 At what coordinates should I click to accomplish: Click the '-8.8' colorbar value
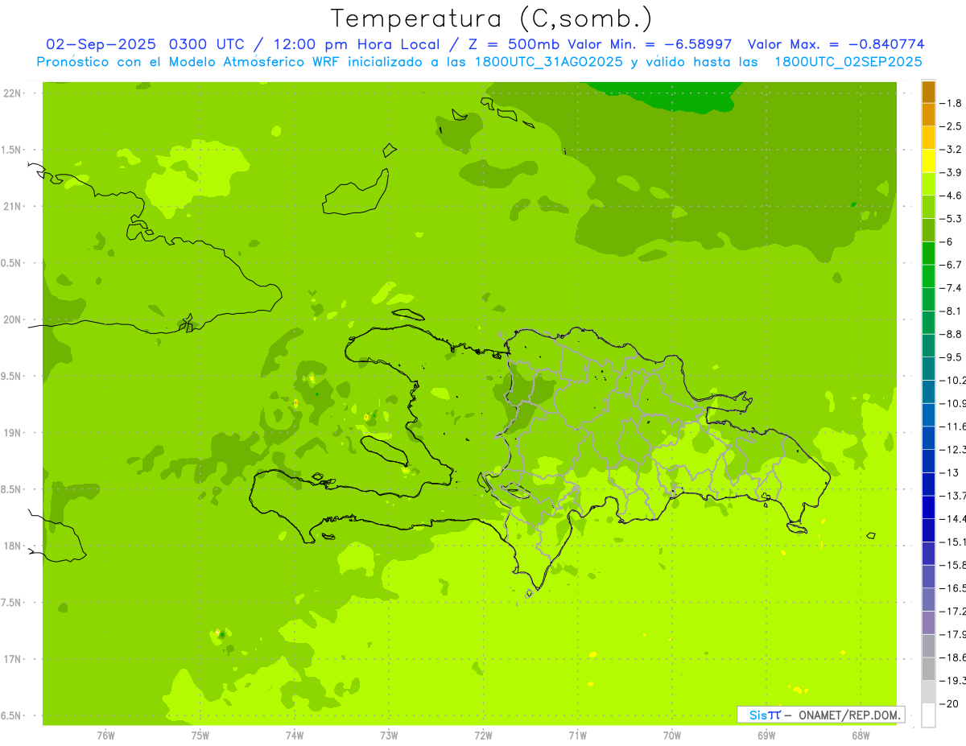coord(951,334)
